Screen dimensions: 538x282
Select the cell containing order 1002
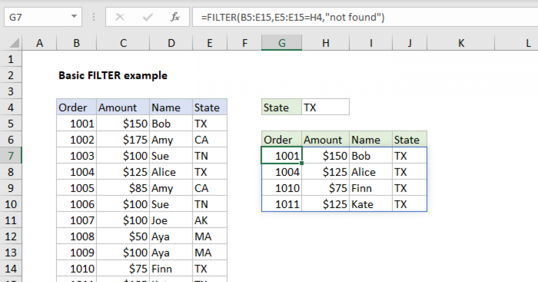[76, 140]
